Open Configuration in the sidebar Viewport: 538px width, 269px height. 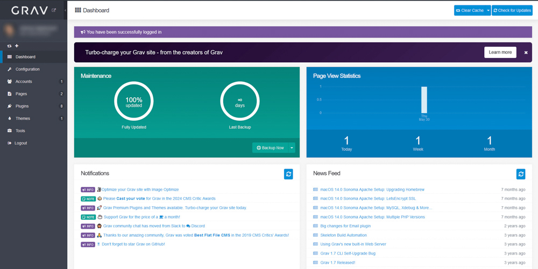pyautogui.click(x=33, y=69)
